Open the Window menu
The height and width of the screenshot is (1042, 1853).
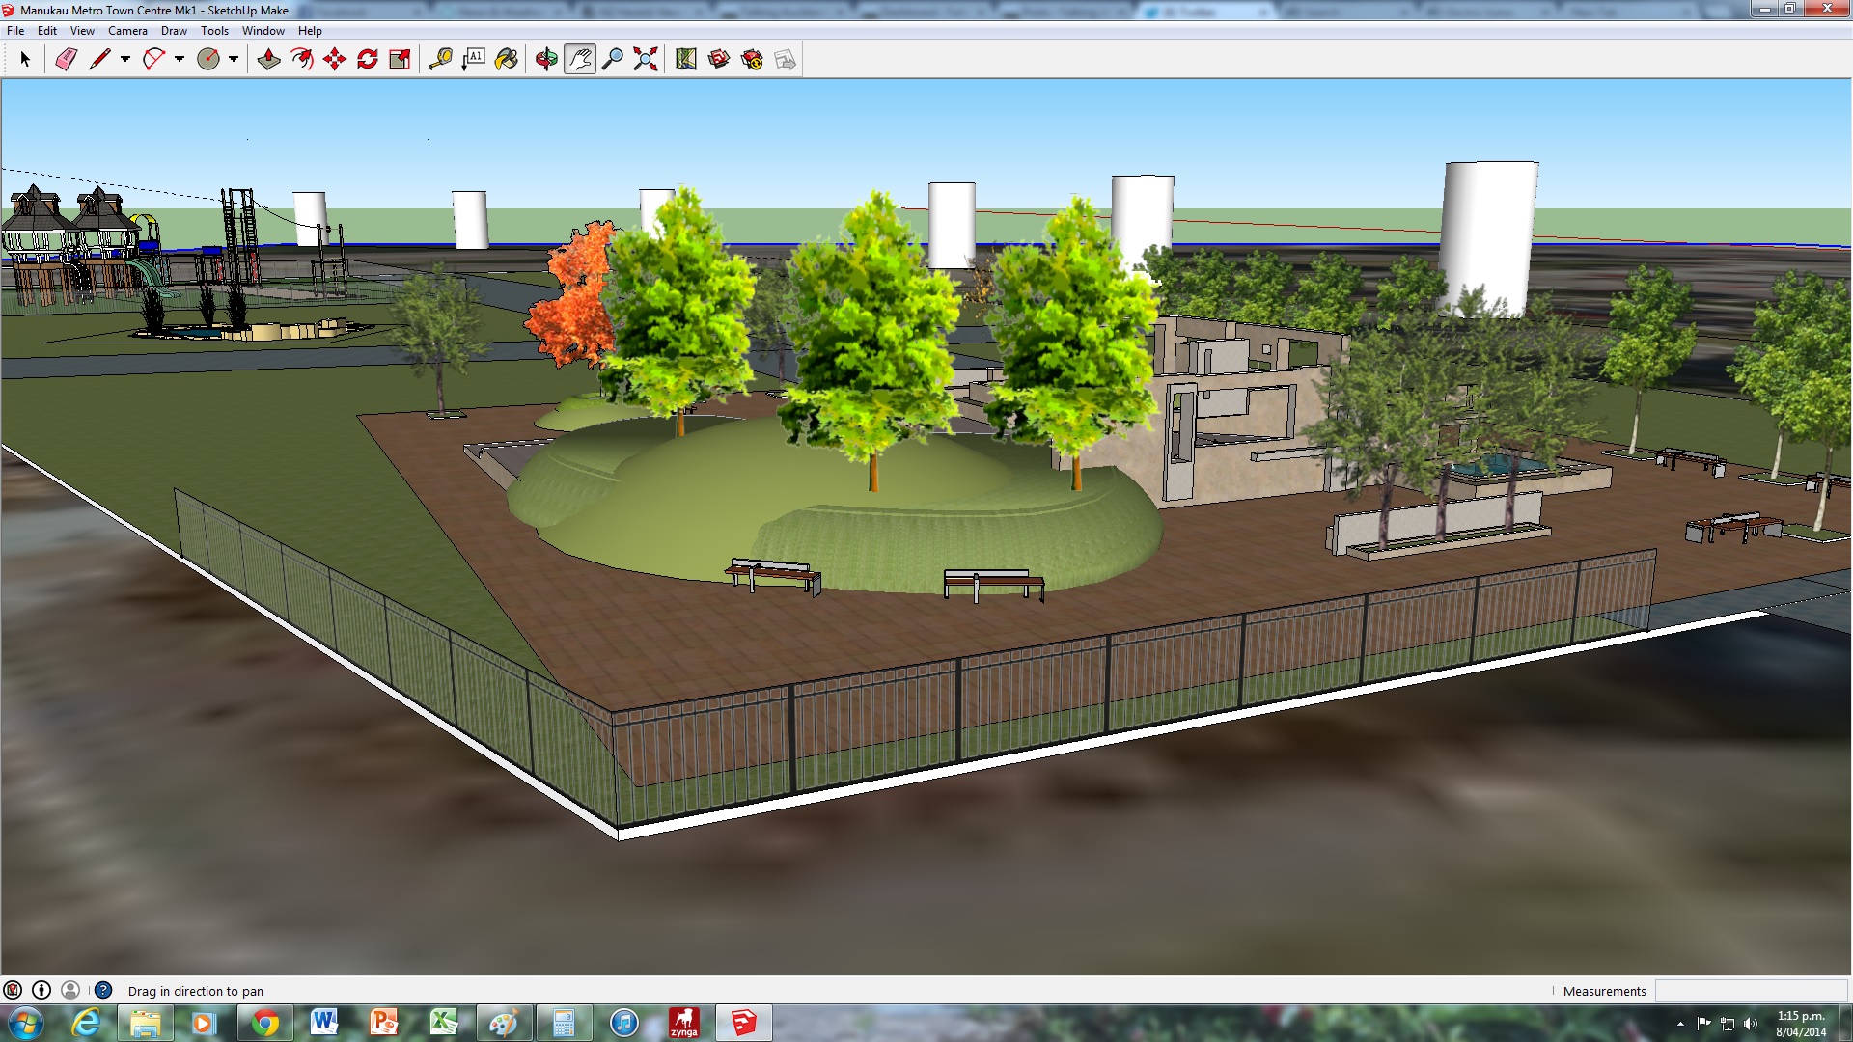(x=263, y=31)
